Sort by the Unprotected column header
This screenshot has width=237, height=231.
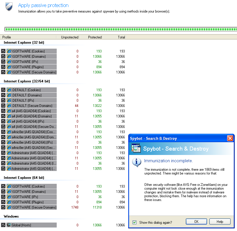[x=68, y=37]
